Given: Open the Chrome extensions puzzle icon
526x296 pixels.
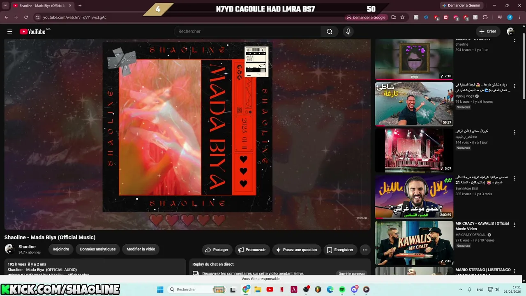Looking at the screenshot, I should [x=485, y=17].
